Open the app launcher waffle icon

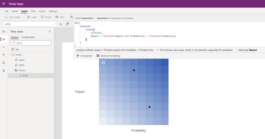[4, 4]
